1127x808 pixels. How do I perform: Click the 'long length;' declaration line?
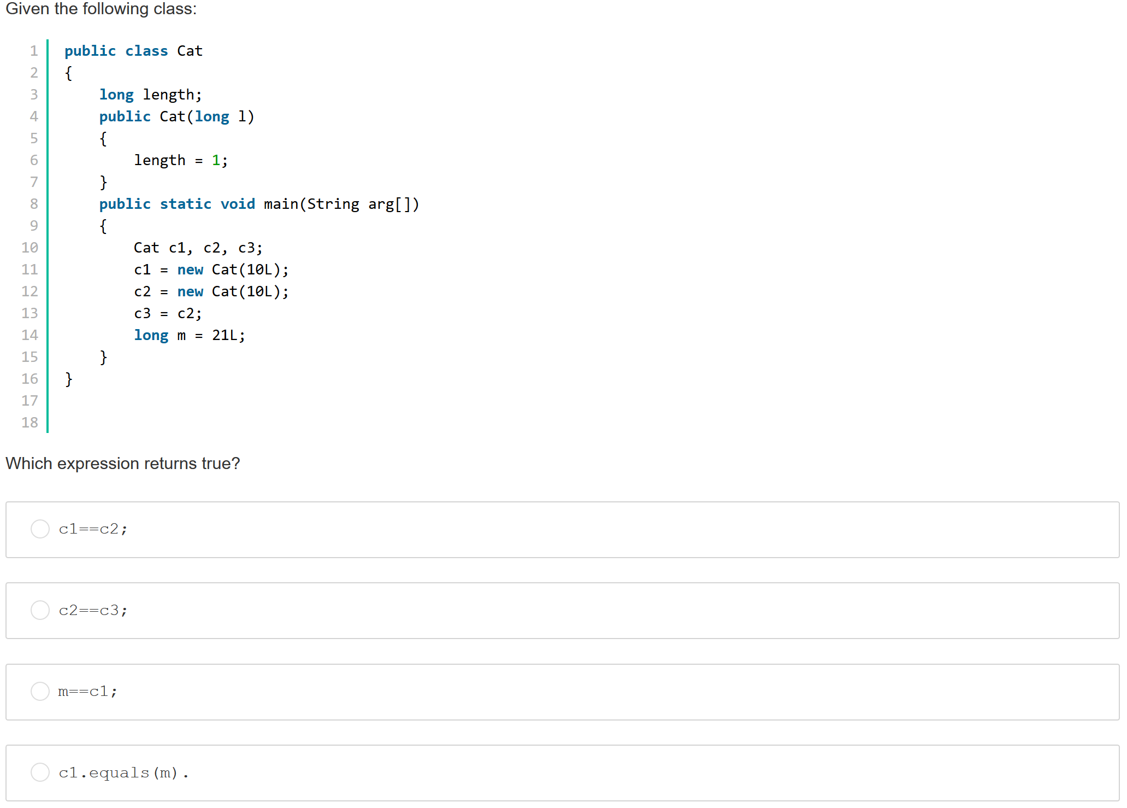coord(150,95)
